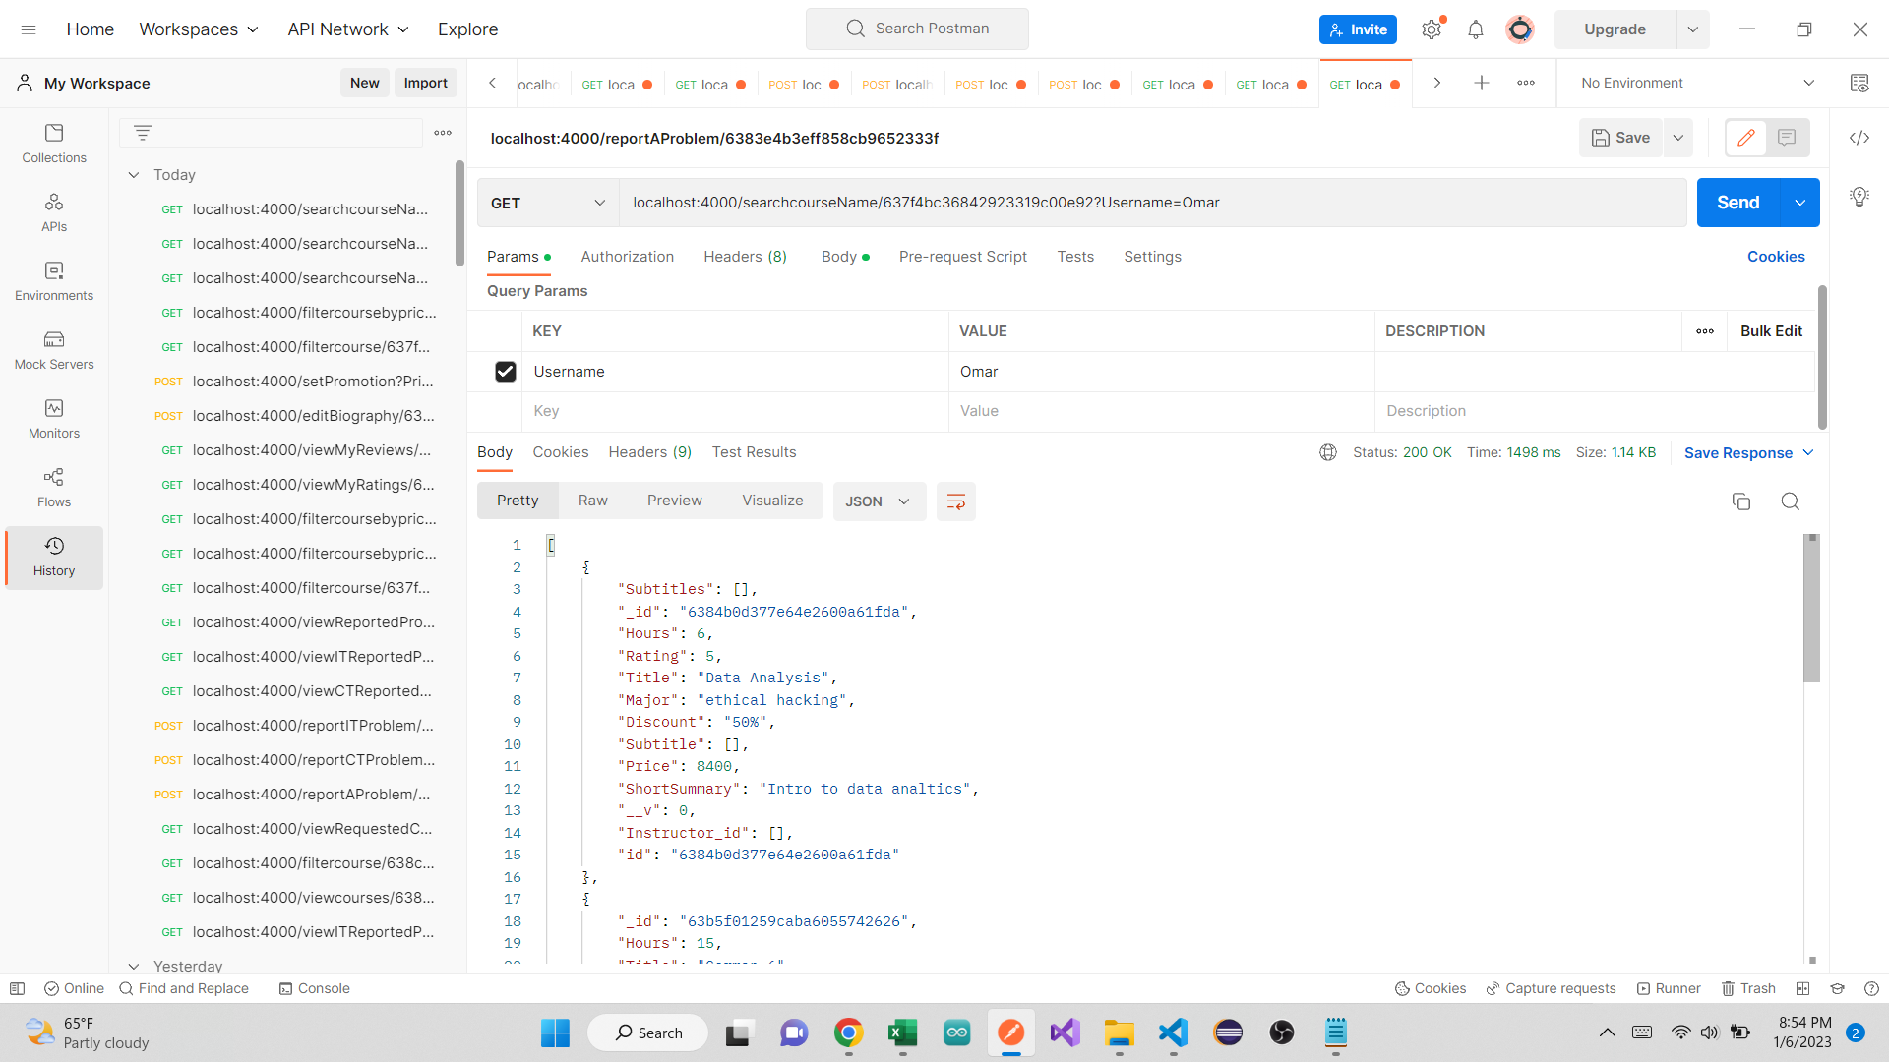The height and width of the screenshot is (1062, 1889).
Task: Select Mock Servers in the sidebar
Action: (x=54, y=351)
